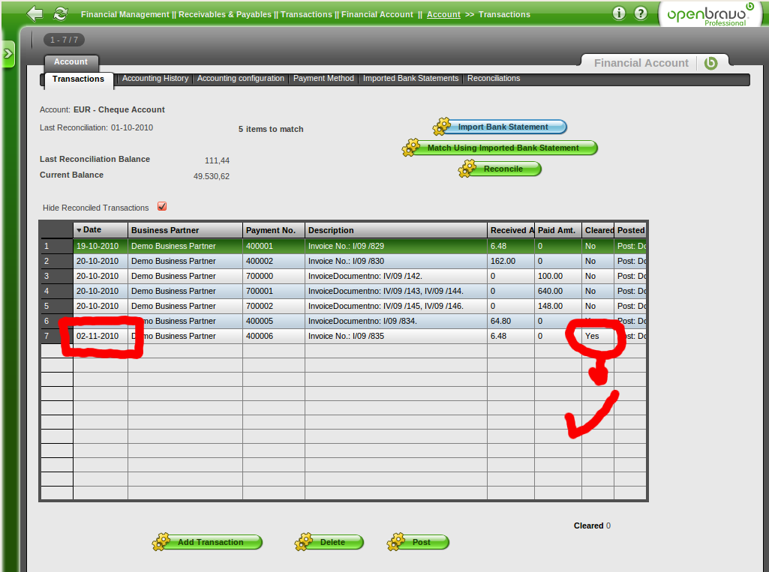Open Imported Bank Statements tab
769x572 pixels.
click(x=410, y=78)
